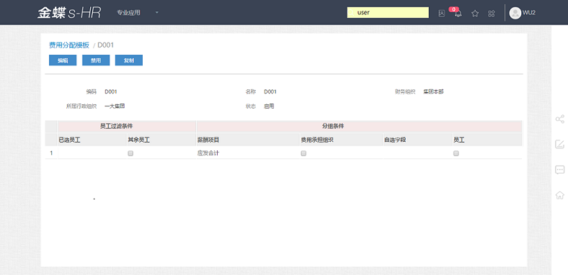Toggle the 其余员工 checkbox in row 1
This screenshot has height=275, width=568.
pos(130,153)
